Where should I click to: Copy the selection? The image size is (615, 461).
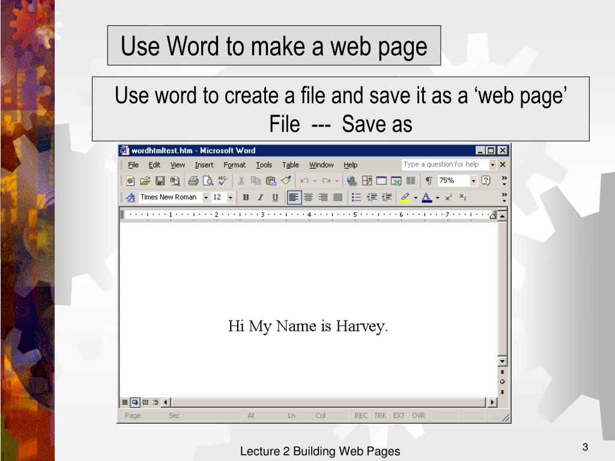coord(256,181)
